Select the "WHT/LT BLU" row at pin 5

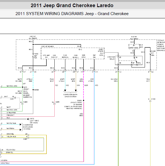tap(11, 123)
